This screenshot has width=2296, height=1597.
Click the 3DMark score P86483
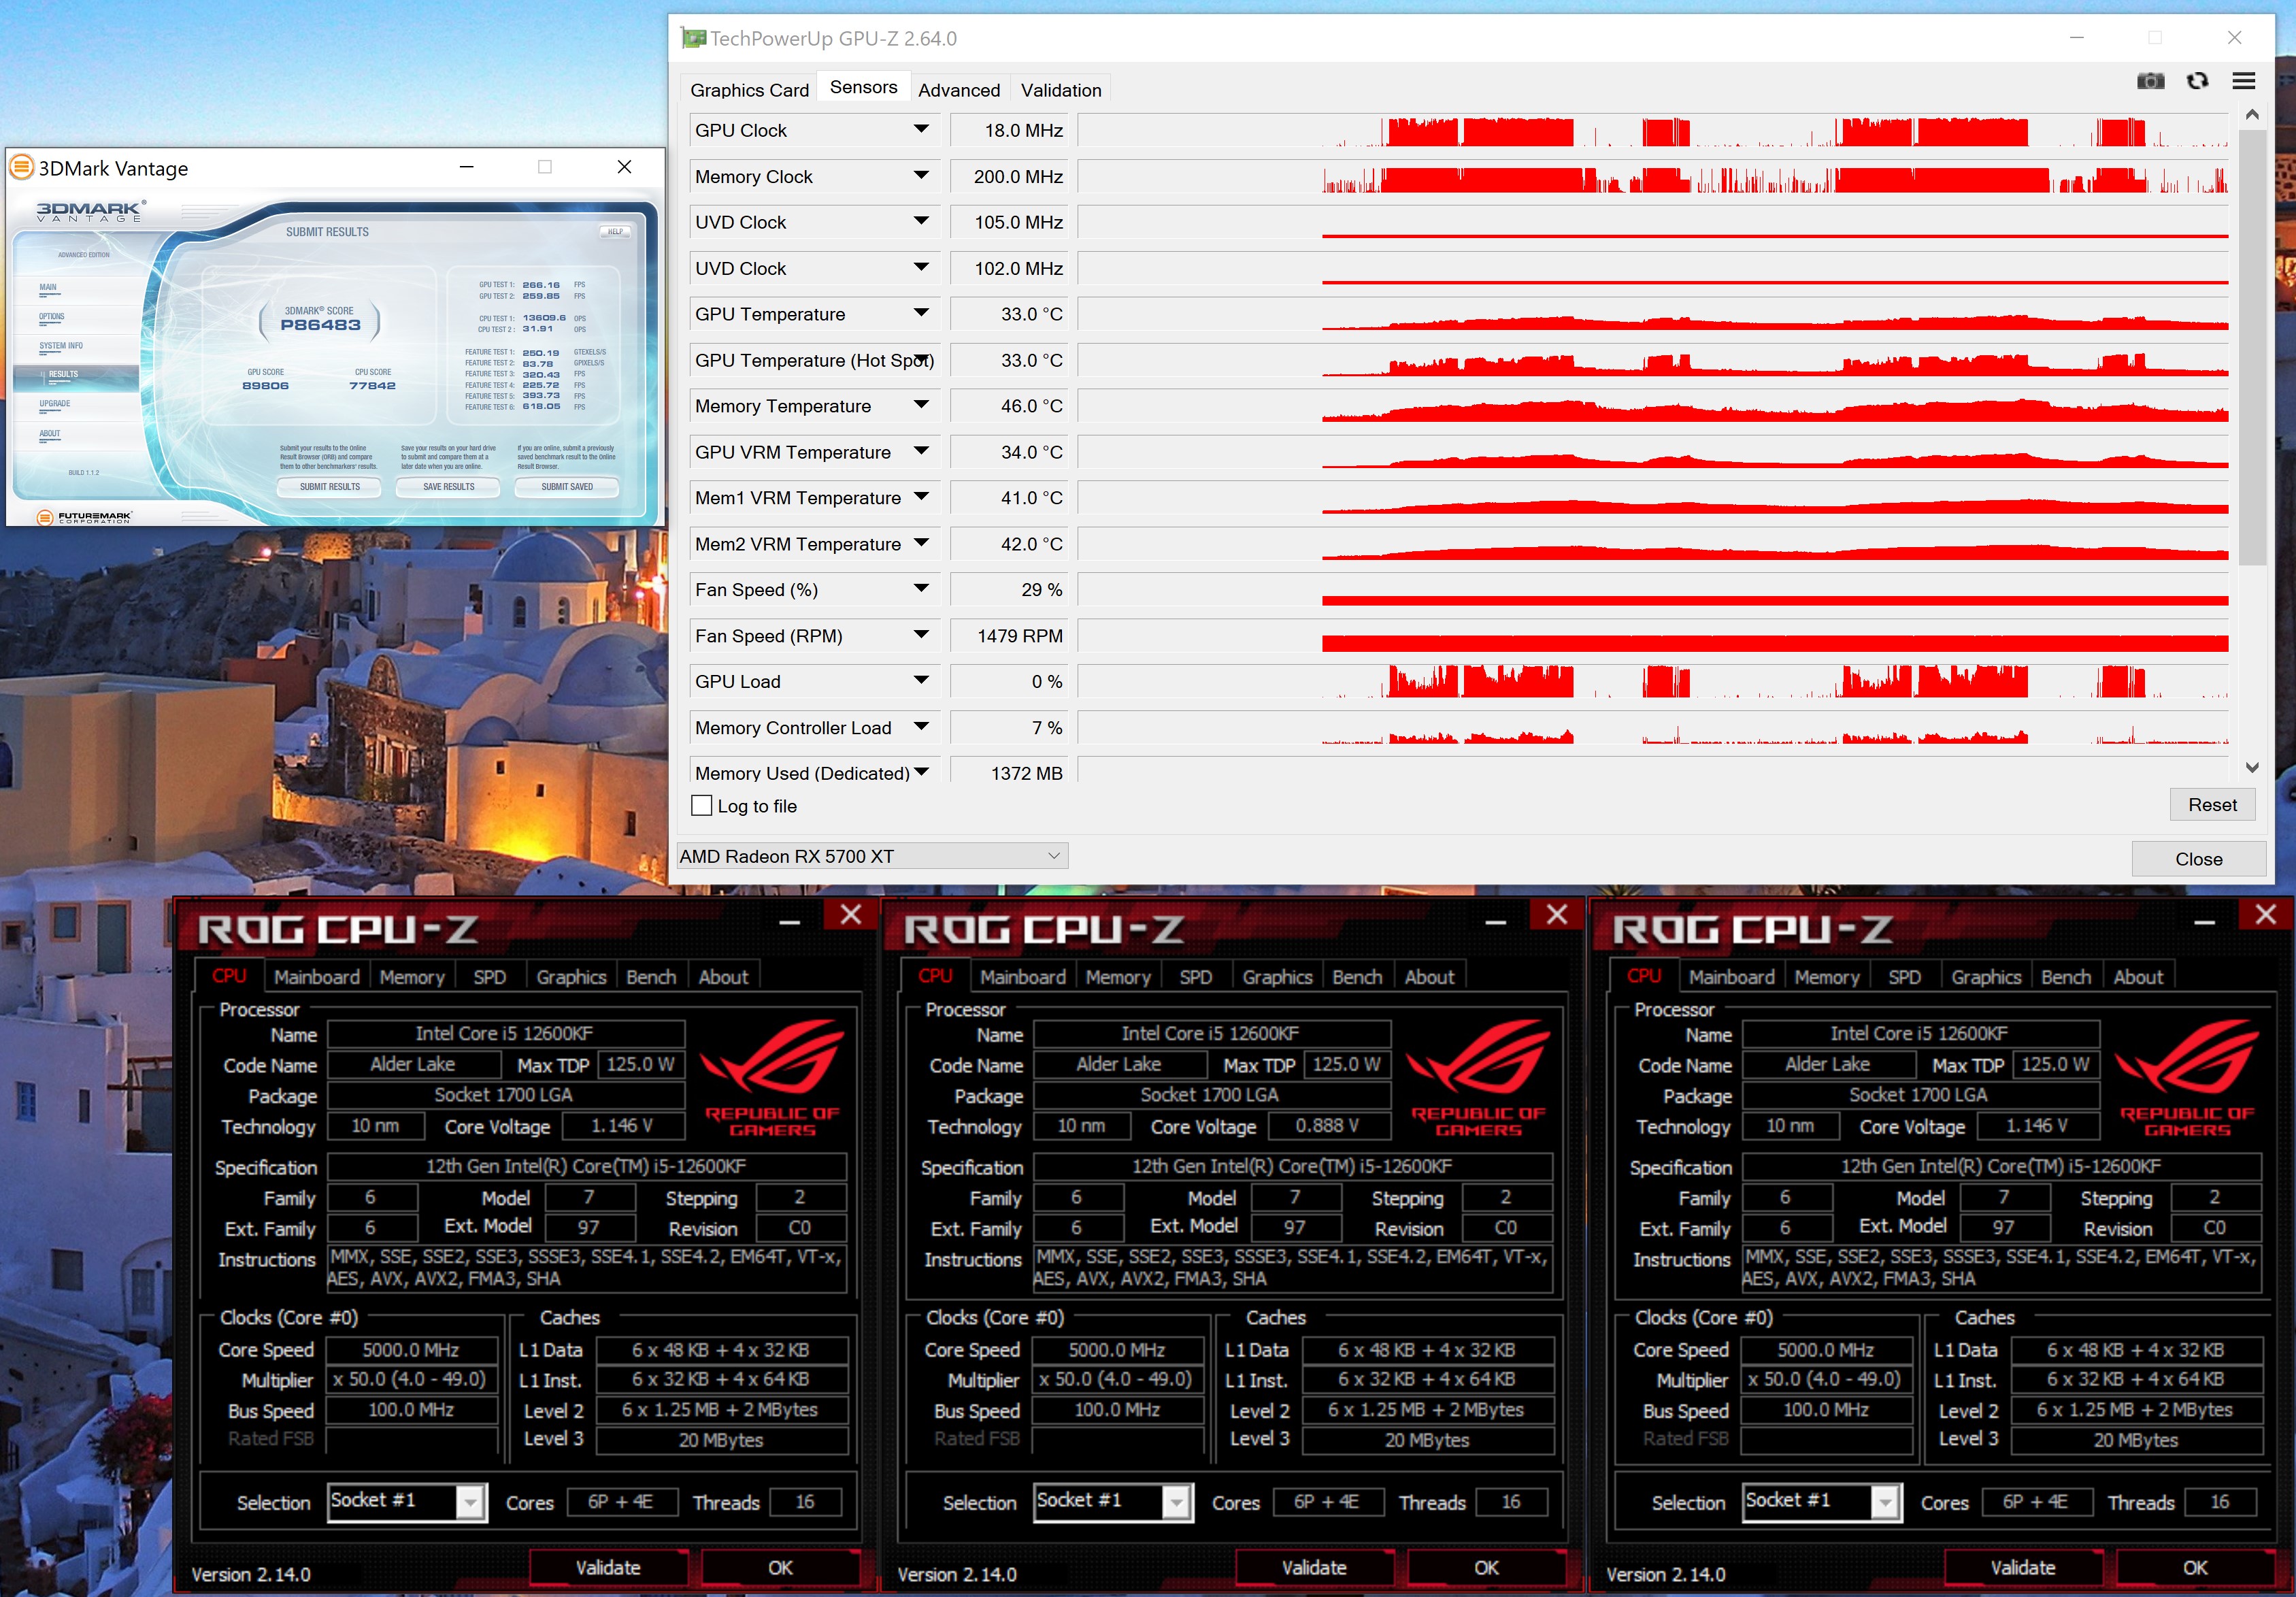pos(320,325)
